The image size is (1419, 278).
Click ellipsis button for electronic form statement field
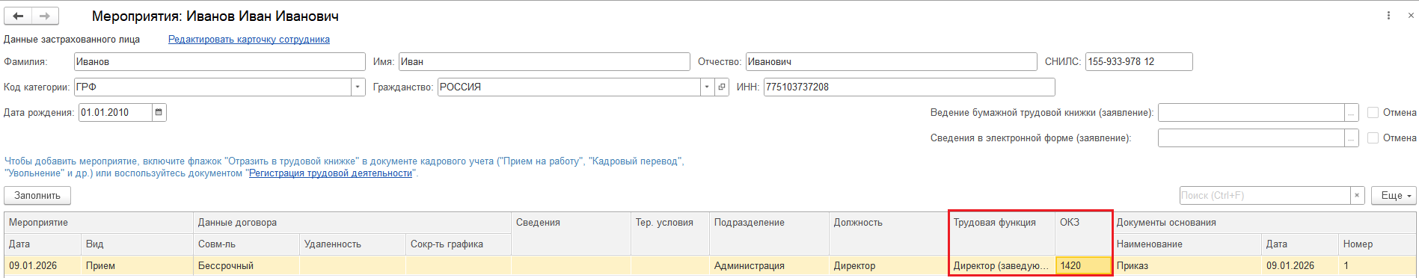pyautogui.click(x=1351, y=138)
